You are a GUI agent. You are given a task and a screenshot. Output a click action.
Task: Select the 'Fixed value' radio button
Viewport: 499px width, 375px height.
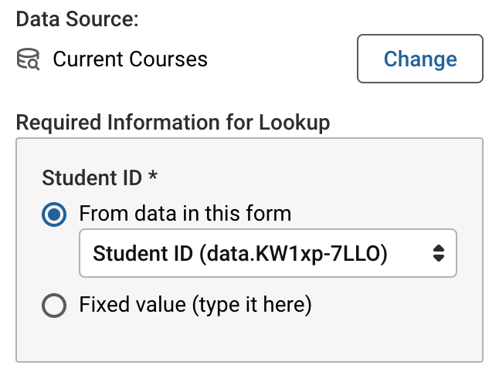pyautogui.click(x=54, y=306)
